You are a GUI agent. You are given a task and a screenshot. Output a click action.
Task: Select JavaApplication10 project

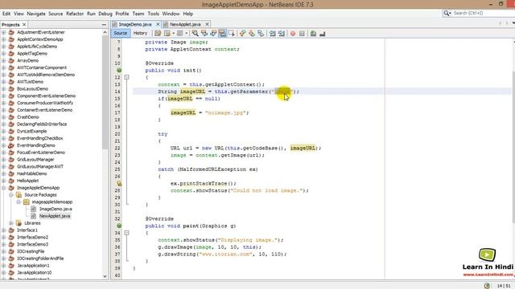point(34,272)
